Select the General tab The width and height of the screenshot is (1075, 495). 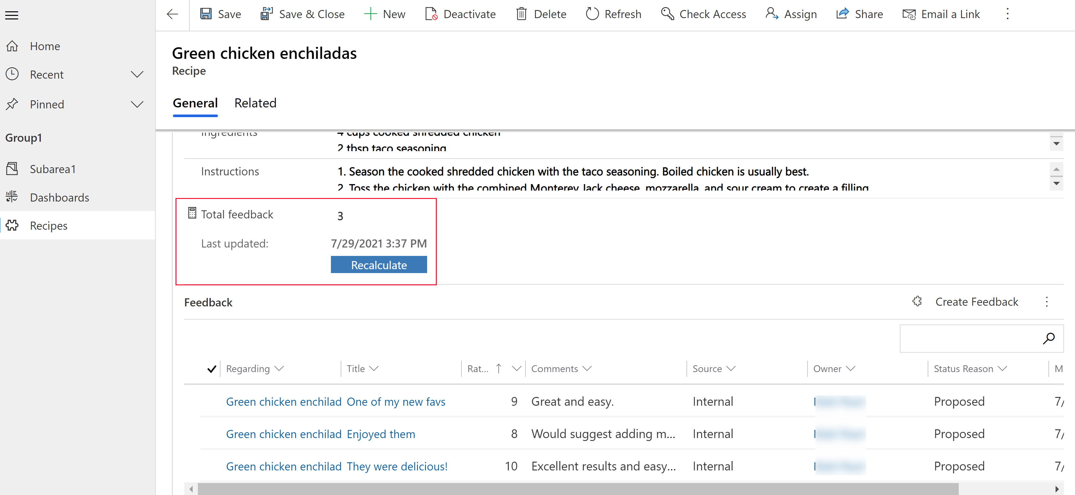point(195,104)
